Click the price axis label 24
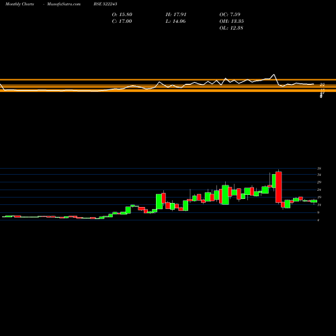The width and height of the screenshot is (336, 336). (x=319, y=190)
